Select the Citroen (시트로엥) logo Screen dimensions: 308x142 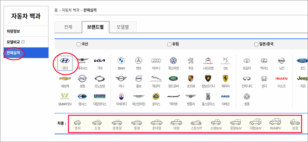point(208,61)
